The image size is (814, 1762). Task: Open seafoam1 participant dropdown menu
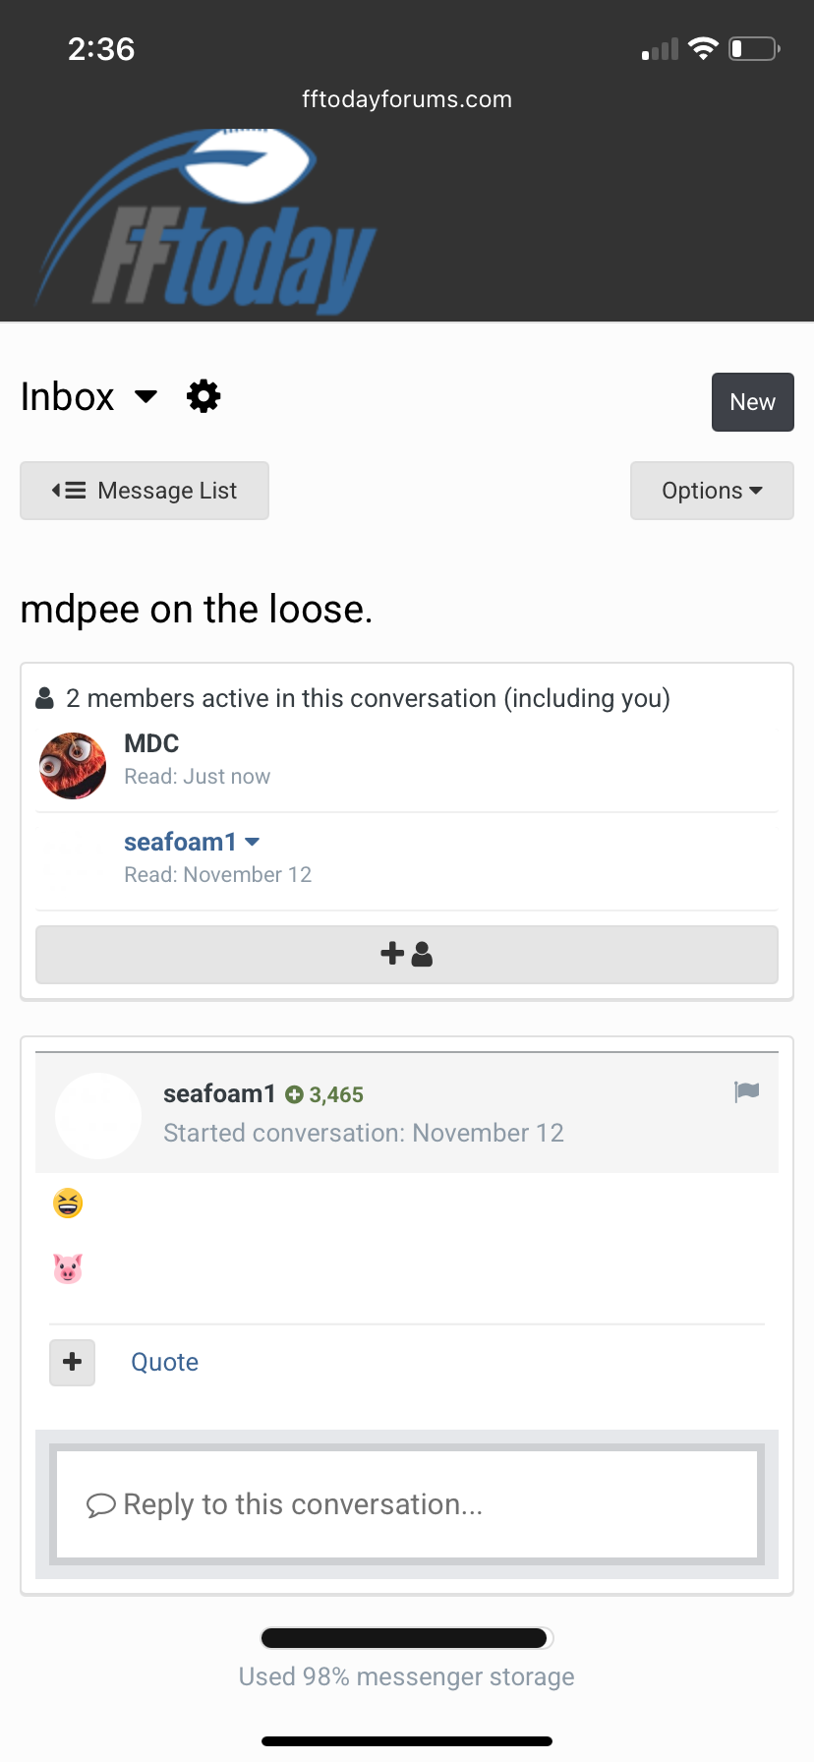coord(253,842)
